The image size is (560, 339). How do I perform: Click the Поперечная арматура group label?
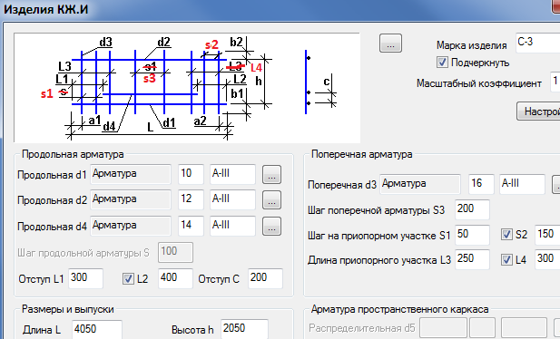(x=361, y=154)
